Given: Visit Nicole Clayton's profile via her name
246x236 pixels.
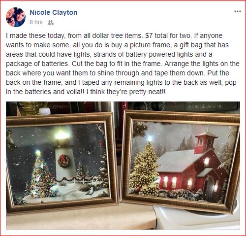Looking at the screenshot, I should point(53,12).
